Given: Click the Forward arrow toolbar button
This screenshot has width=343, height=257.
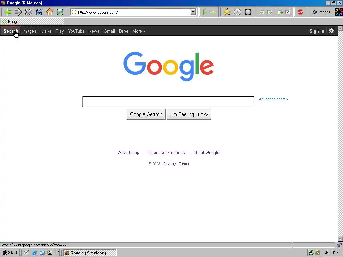Looking at the screenshot, I should pyautogui.click(x=18, y=12).
